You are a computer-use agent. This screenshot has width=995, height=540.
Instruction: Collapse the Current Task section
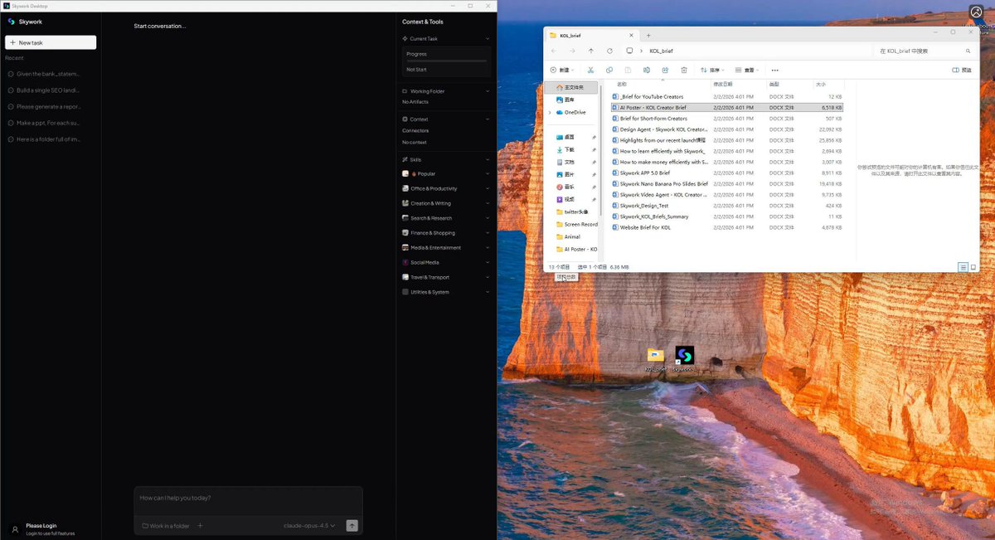pos(488,39)
